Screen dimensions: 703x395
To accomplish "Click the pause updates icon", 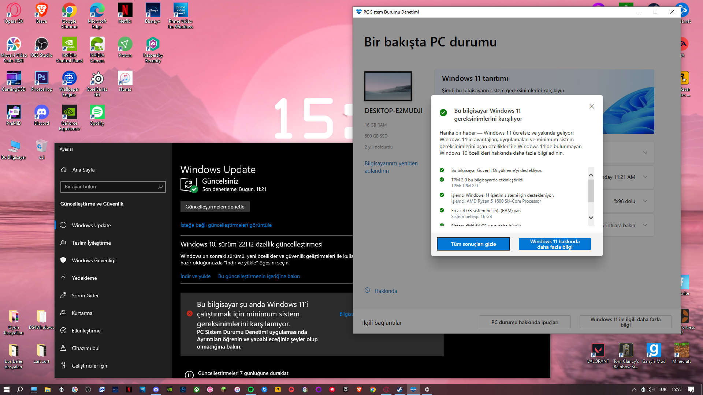I will coord(189,375).
